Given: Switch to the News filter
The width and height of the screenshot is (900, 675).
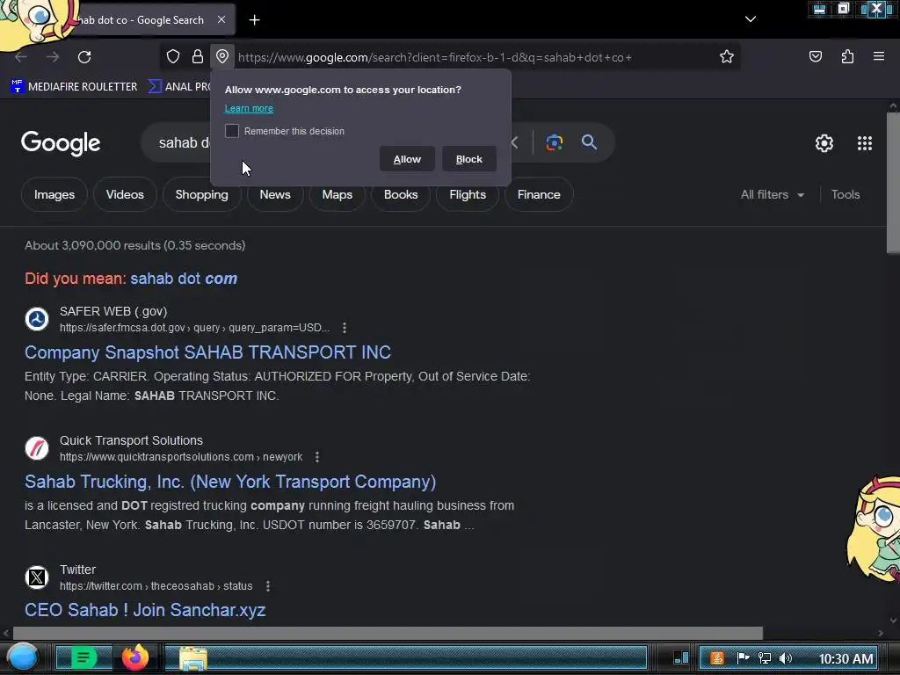Looking at the screenshot, I should click(x=275, y=194).
